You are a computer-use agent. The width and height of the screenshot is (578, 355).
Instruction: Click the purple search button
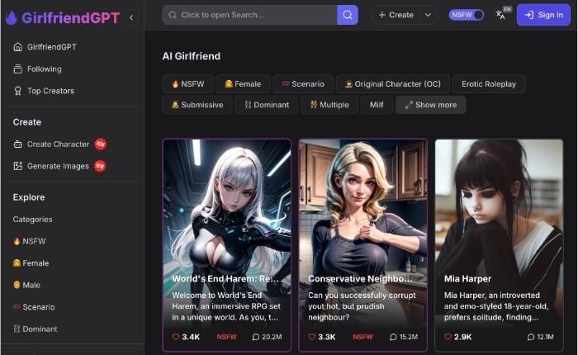[348, 15]
